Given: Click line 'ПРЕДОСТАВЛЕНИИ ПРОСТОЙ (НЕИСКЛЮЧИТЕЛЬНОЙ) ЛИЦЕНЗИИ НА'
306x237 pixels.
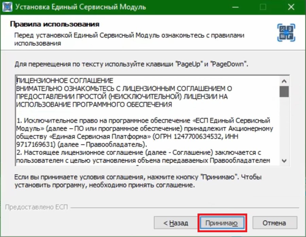Looking at the screenshot, I should 122,96.
